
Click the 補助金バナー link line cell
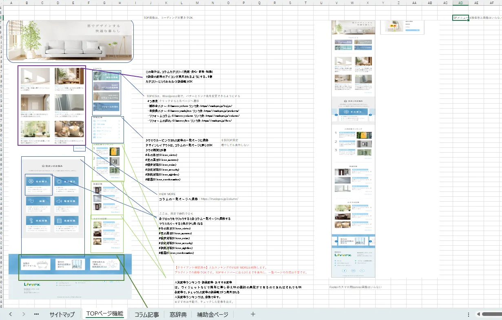190,106
